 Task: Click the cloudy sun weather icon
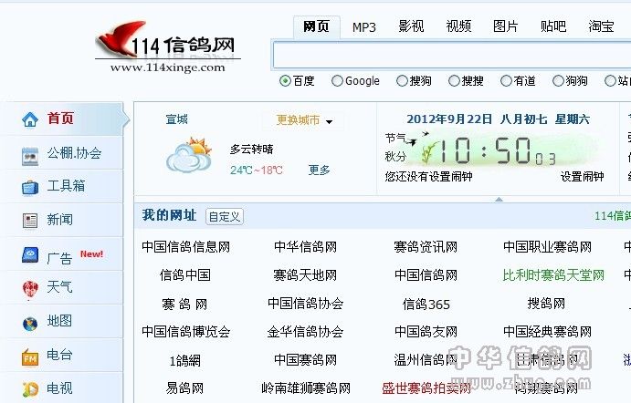[189, 155]
